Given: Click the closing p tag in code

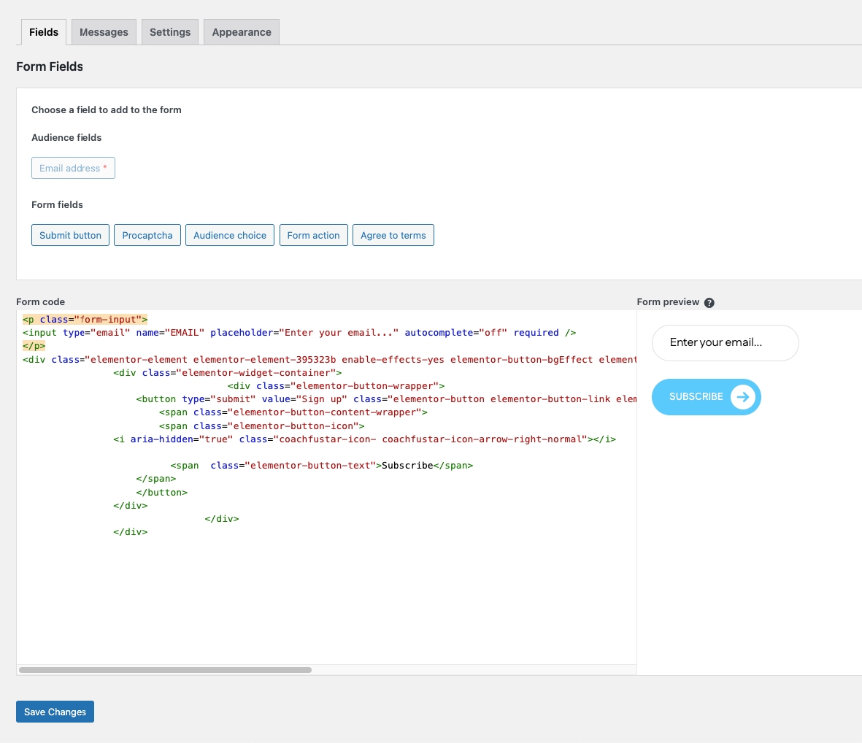Looking at the screenshot, I should [x=34, y=346].
